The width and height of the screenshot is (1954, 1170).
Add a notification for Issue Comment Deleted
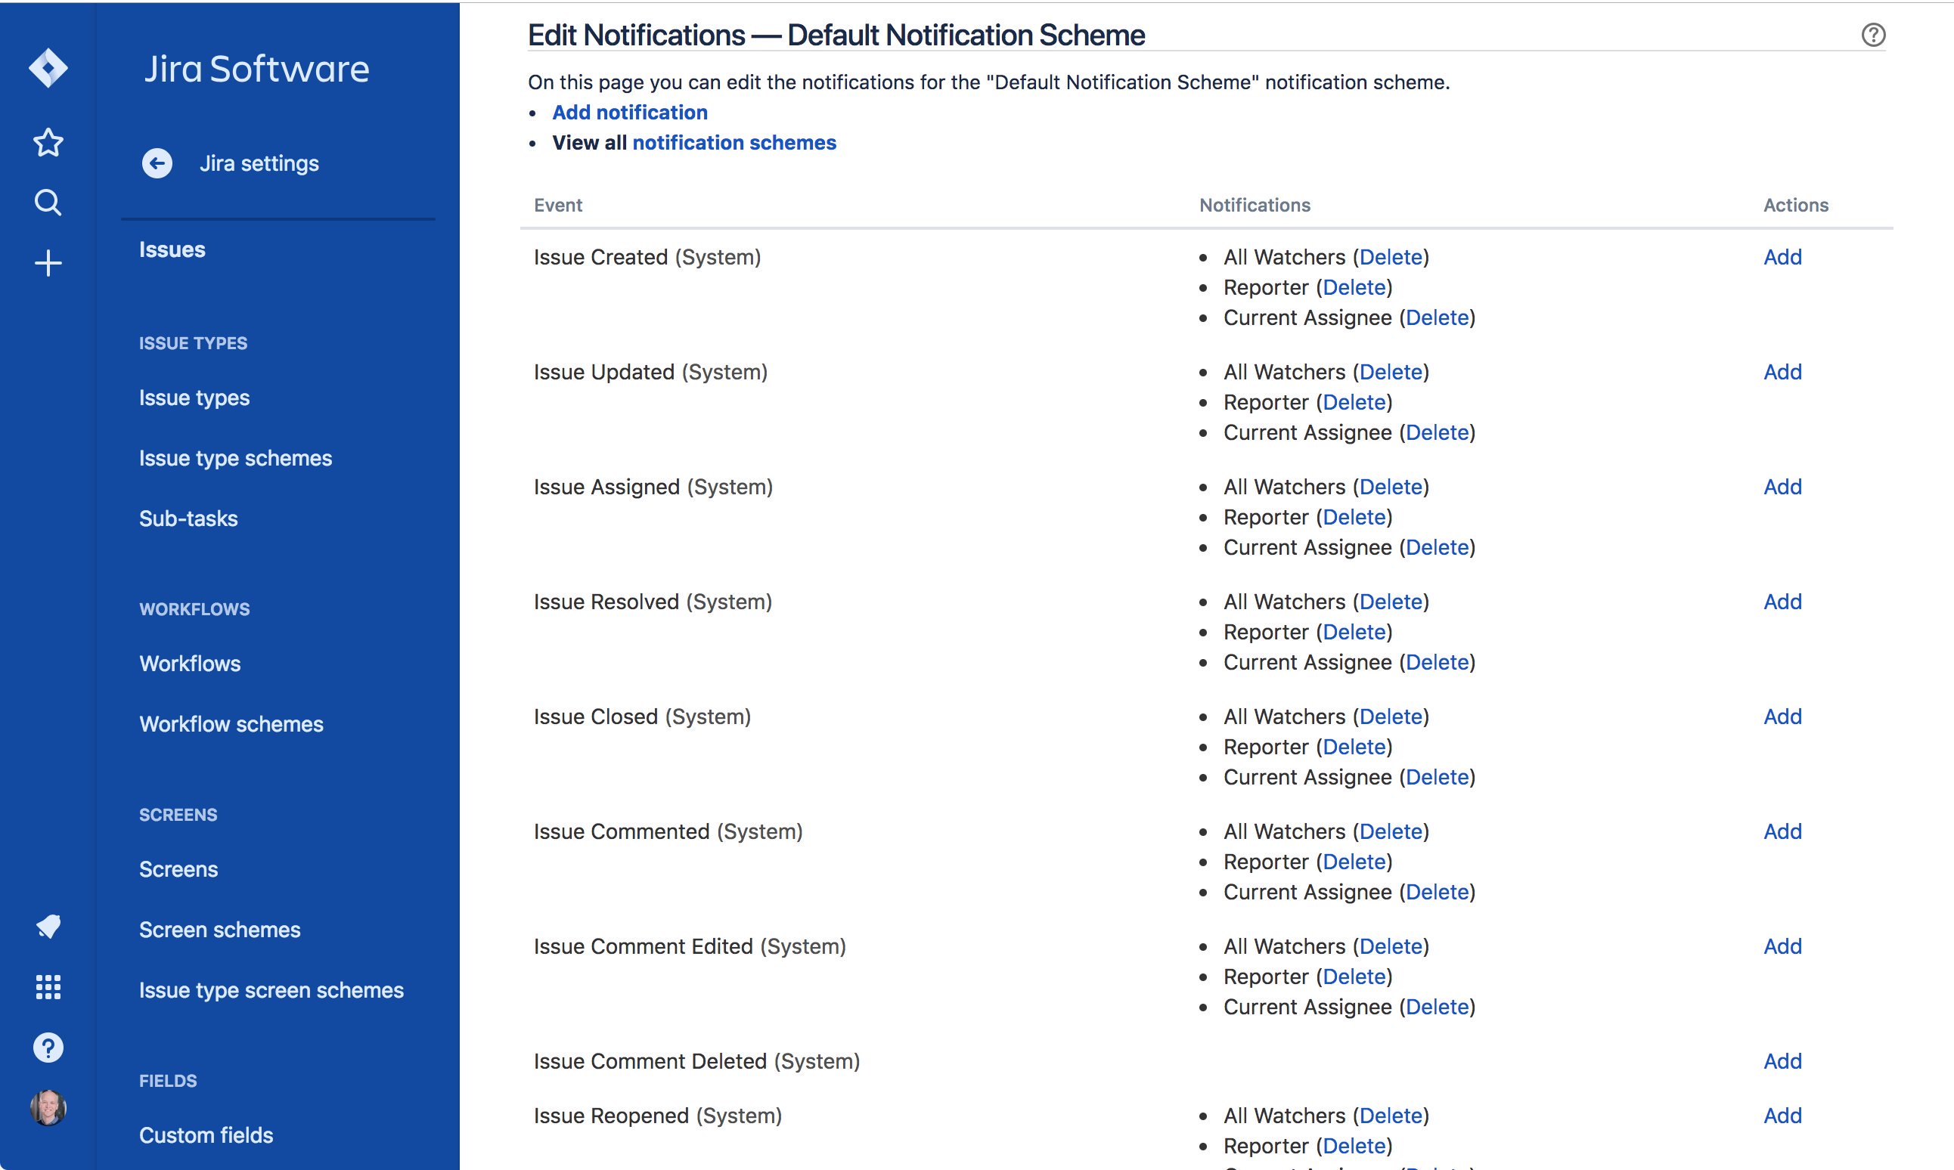[x=1782, y=1061]
